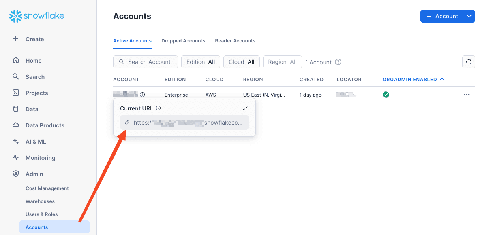Click the info icon beside account name

pos(142,95)
